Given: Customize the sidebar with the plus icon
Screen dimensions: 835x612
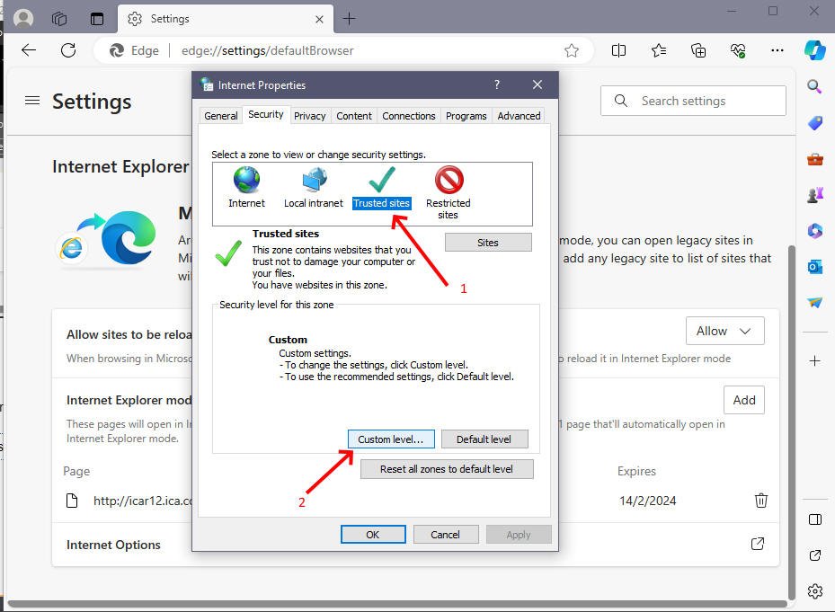Looking at the screenshot, I should (x=814, y=361).
